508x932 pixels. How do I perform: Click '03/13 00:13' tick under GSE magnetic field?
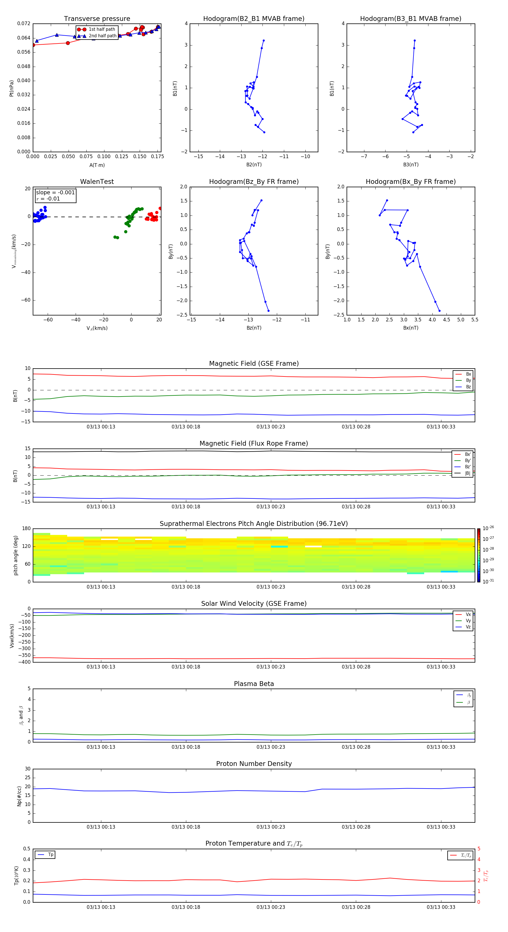click(101, 427)
